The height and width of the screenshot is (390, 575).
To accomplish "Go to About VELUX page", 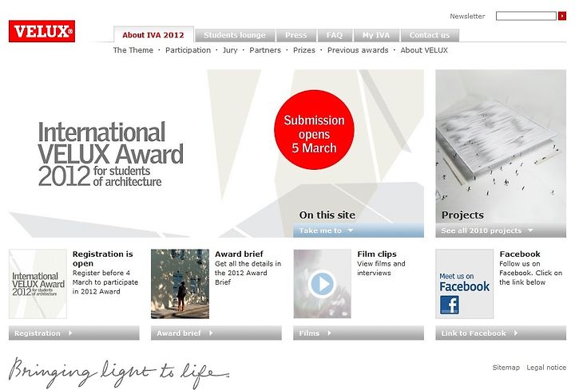I will [x=424, y=50].
